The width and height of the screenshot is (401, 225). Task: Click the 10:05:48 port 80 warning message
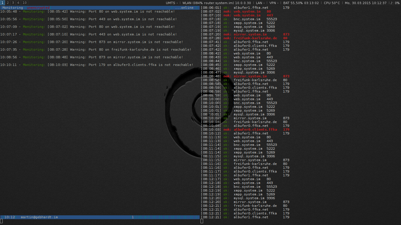click(87, 11)
